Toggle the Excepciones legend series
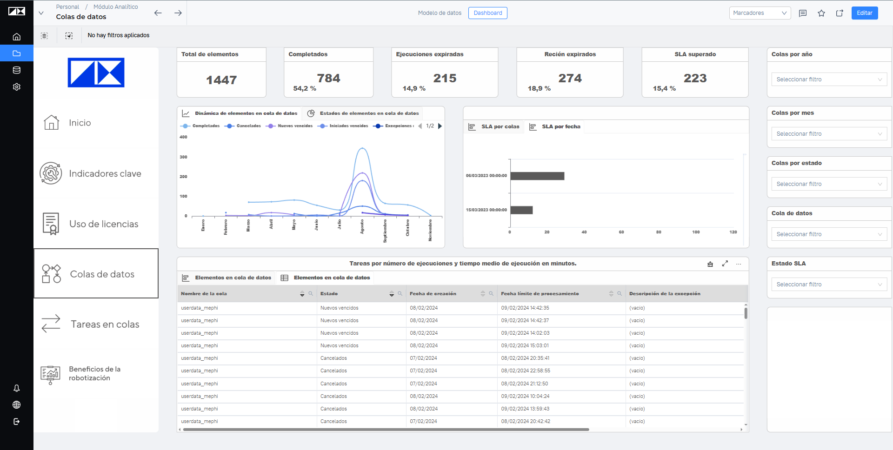The width and height of the screenshot is (893, 450). (393, 126)
